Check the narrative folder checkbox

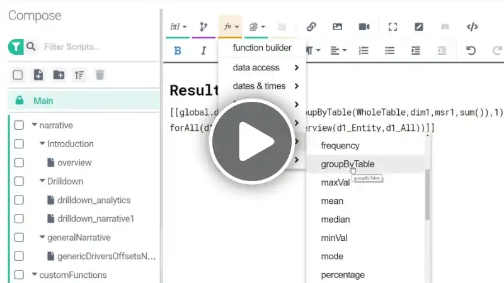[19, 125]
